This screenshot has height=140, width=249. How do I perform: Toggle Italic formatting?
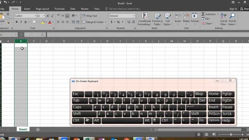pyautogui.click(x=21, y=22)
